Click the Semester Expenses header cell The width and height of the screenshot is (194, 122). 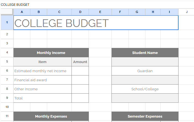click(x=145, y=116)
